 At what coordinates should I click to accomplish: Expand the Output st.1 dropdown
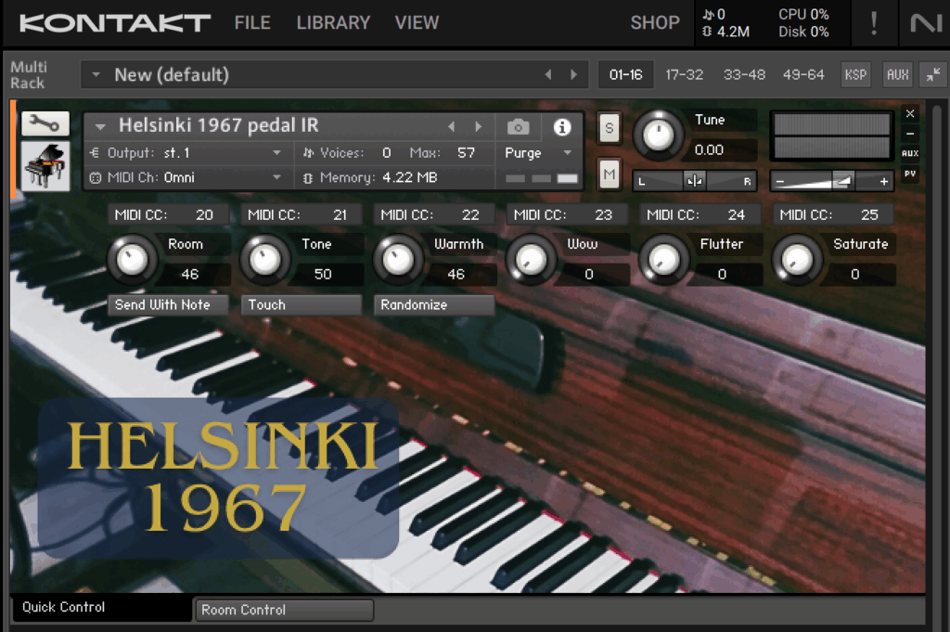coord(276,153)
